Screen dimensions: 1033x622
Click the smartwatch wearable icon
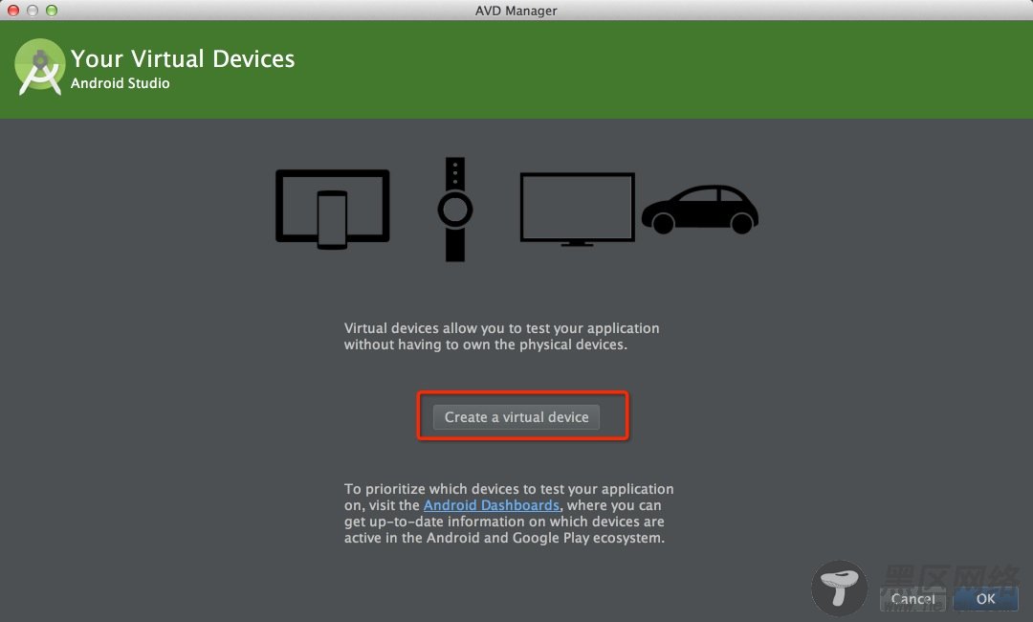tap(454, 210)
